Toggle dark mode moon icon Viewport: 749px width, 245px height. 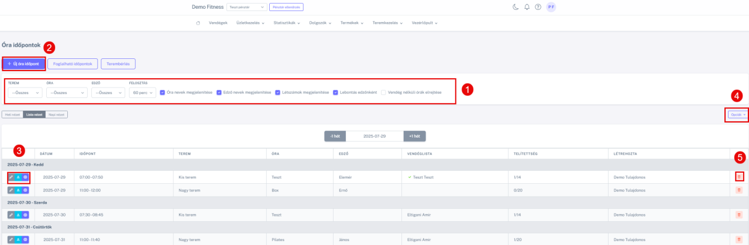pos(516,7)
